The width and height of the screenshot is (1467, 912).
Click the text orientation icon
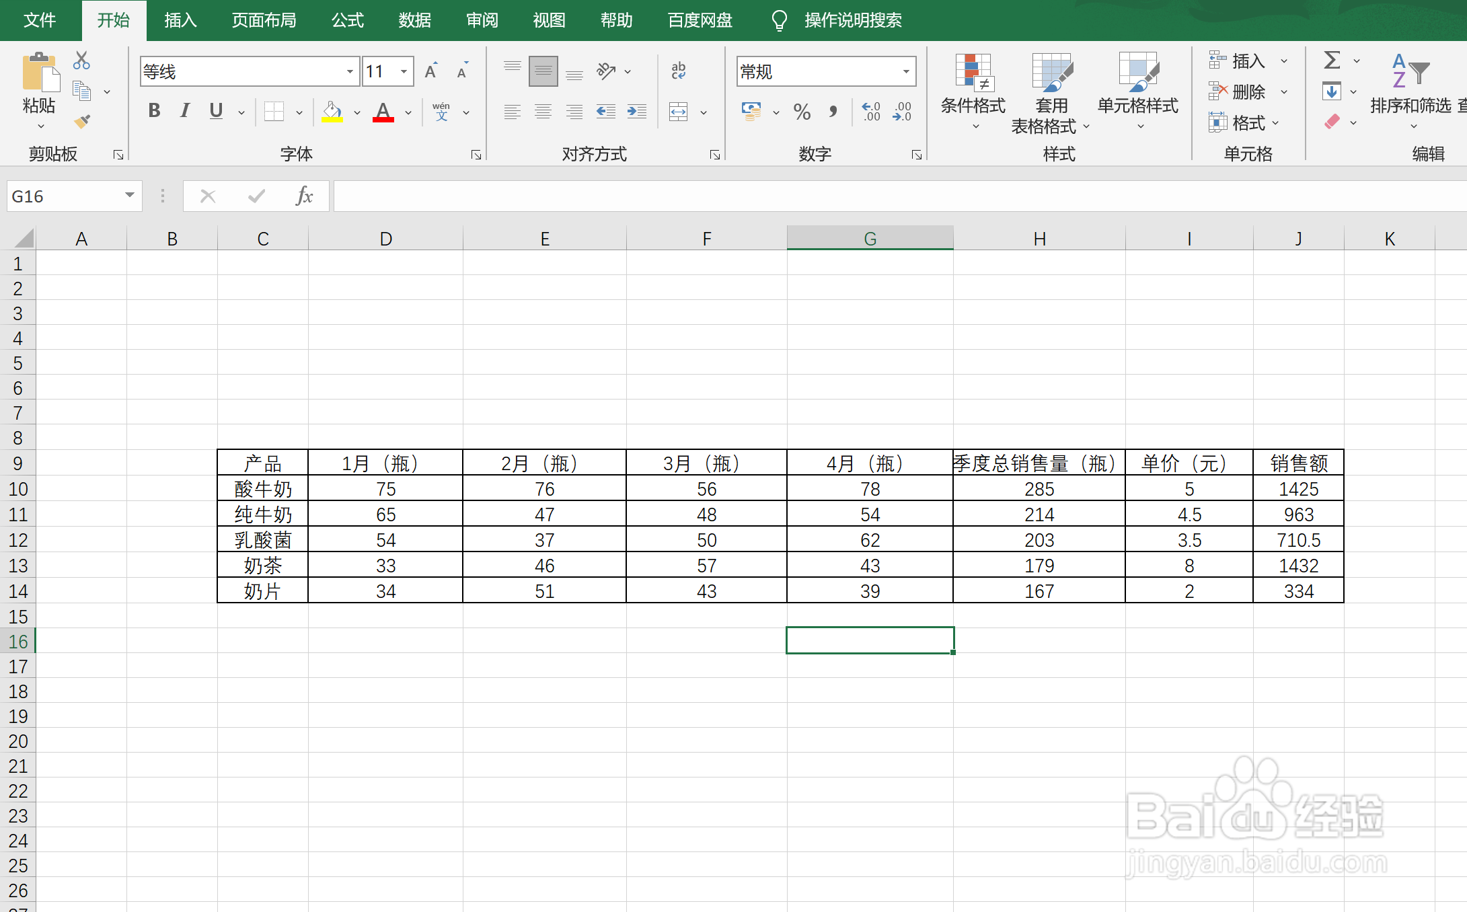pyautogui.click(x=606, y=71)
